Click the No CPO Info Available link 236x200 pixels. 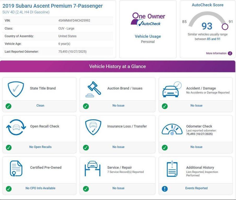point(40,188)
